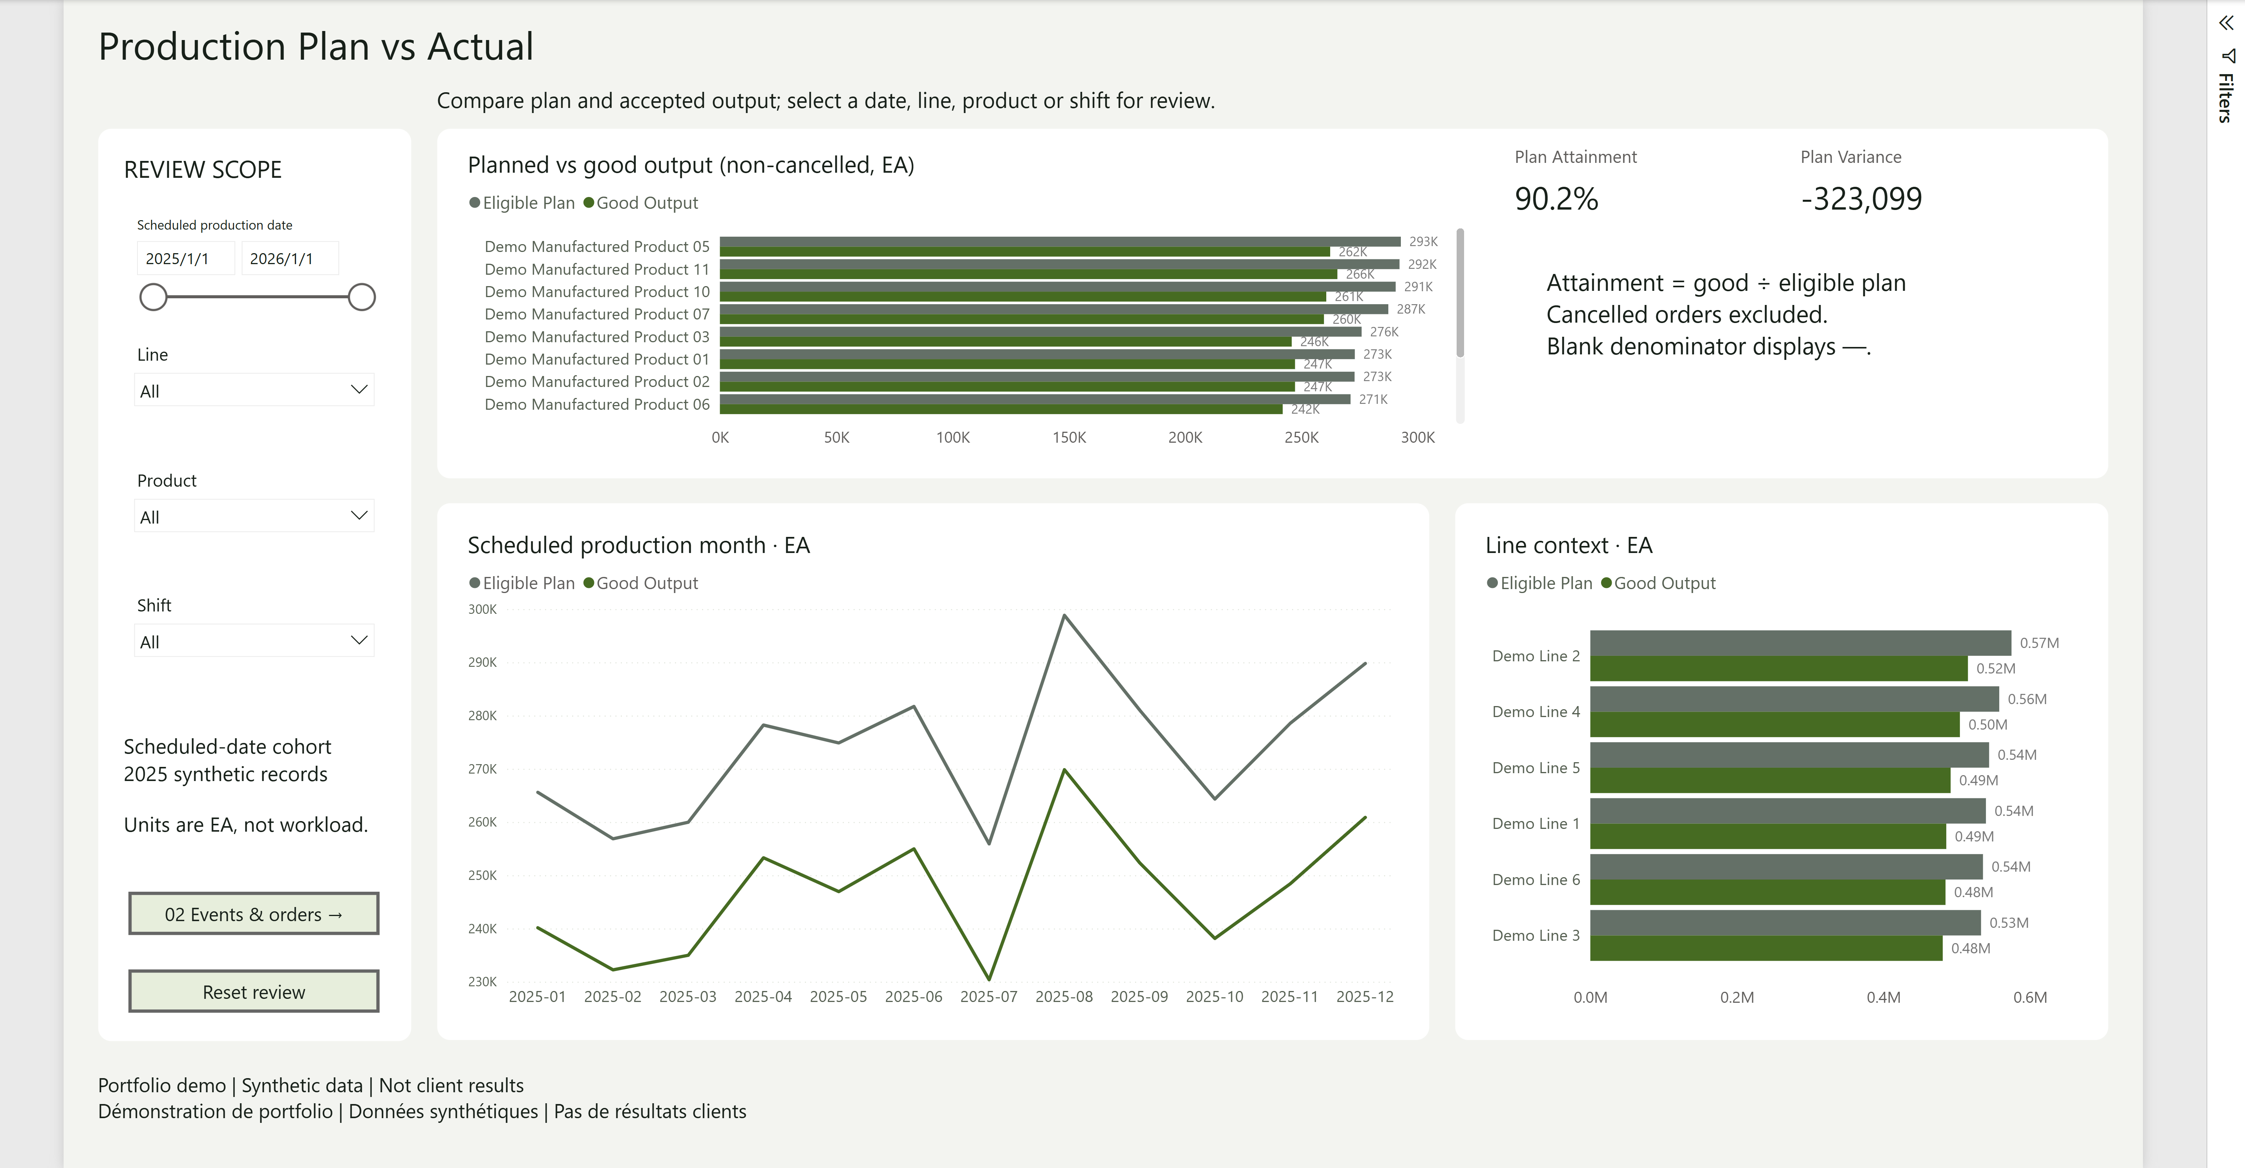Screen dimensions: 2245x1168
Task: Select the Demo Manufactured Product 07 label
Action: (x=597, y=314)
